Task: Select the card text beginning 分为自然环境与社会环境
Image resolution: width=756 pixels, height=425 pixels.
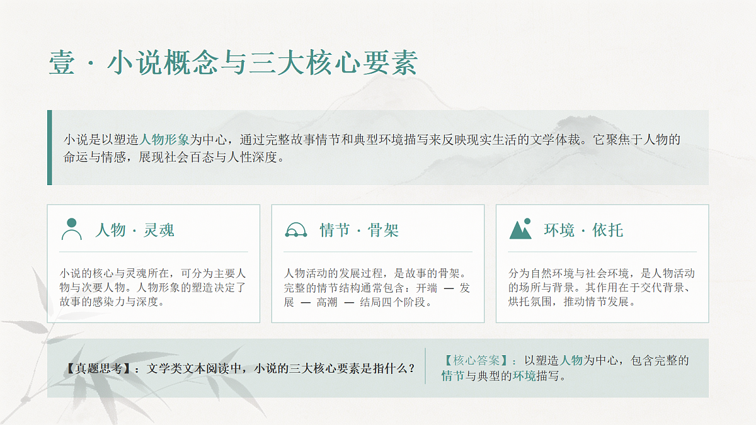Action: click(602, 288)
